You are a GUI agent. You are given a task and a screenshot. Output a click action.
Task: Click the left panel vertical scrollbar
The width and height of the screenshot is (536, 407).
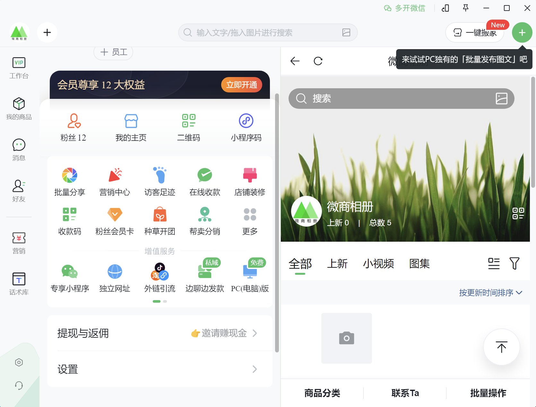click(277, 223)
